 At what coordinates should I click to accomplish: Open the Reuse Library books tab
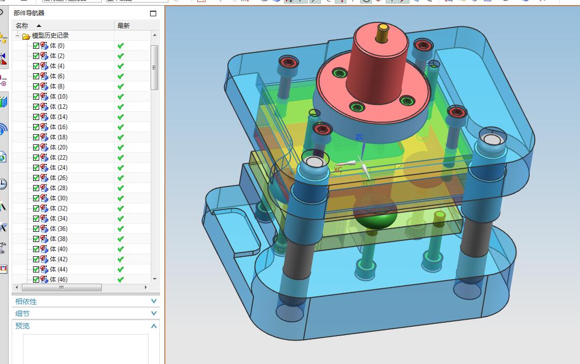click(4, 102)
